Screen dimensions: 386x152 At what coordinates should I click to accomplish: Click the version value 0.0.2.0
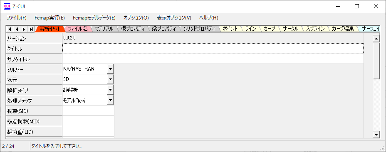tap(69, 38)
